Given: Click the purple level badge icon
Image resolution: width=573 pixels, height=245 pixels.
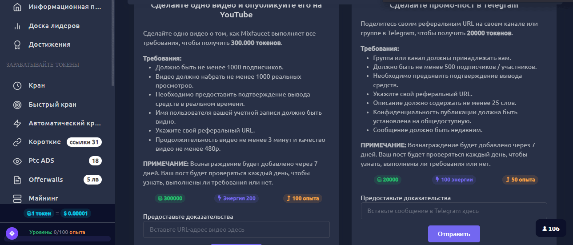Looking at the screenshot, I should [x=12, y=233].
